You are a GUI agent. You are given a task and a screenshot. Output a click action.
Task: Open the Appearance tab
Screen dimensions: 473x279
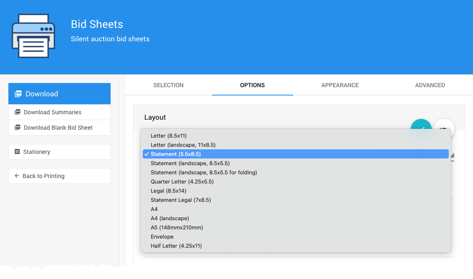340,85
